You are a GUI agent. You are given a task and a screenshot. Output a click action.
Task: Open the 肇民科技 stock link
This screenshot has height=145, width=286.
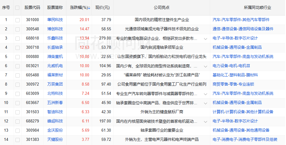coord(55,20)
